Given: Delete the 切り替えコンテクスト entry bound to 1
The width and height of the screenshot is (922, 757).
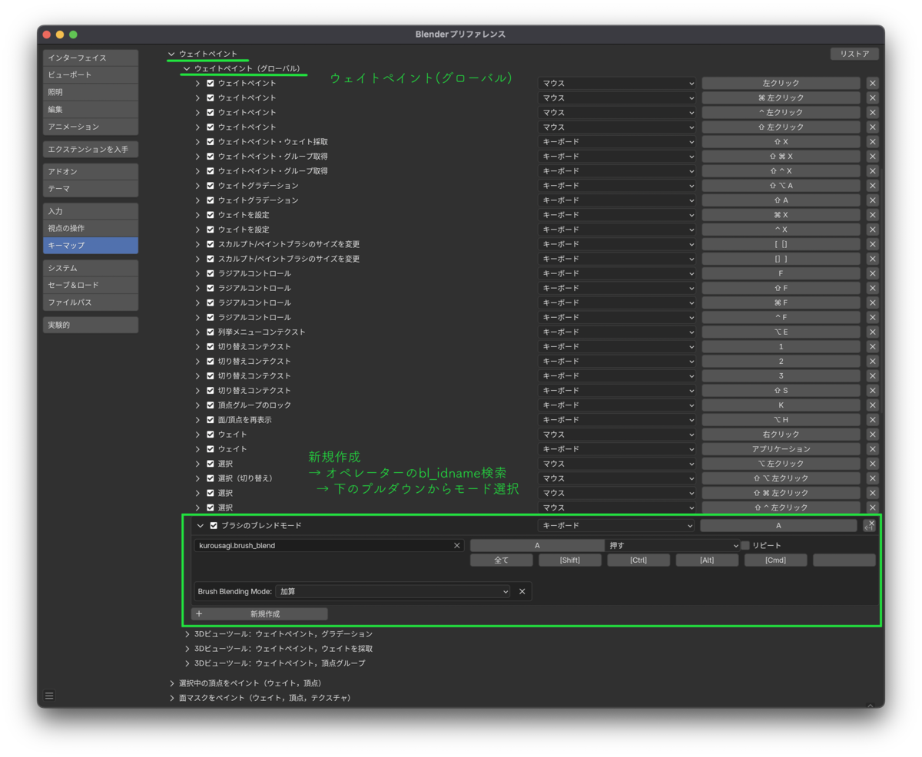Looking at the screenshot, I should click(872, 347).
